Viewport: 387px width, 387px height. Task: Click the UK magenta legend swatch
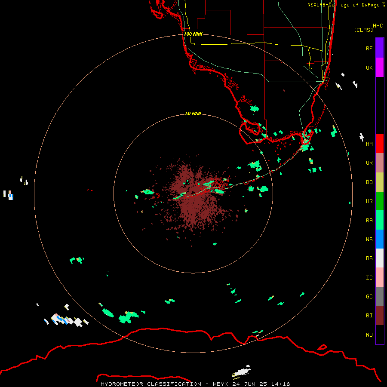pyautogui.click(x=380, y=68)
